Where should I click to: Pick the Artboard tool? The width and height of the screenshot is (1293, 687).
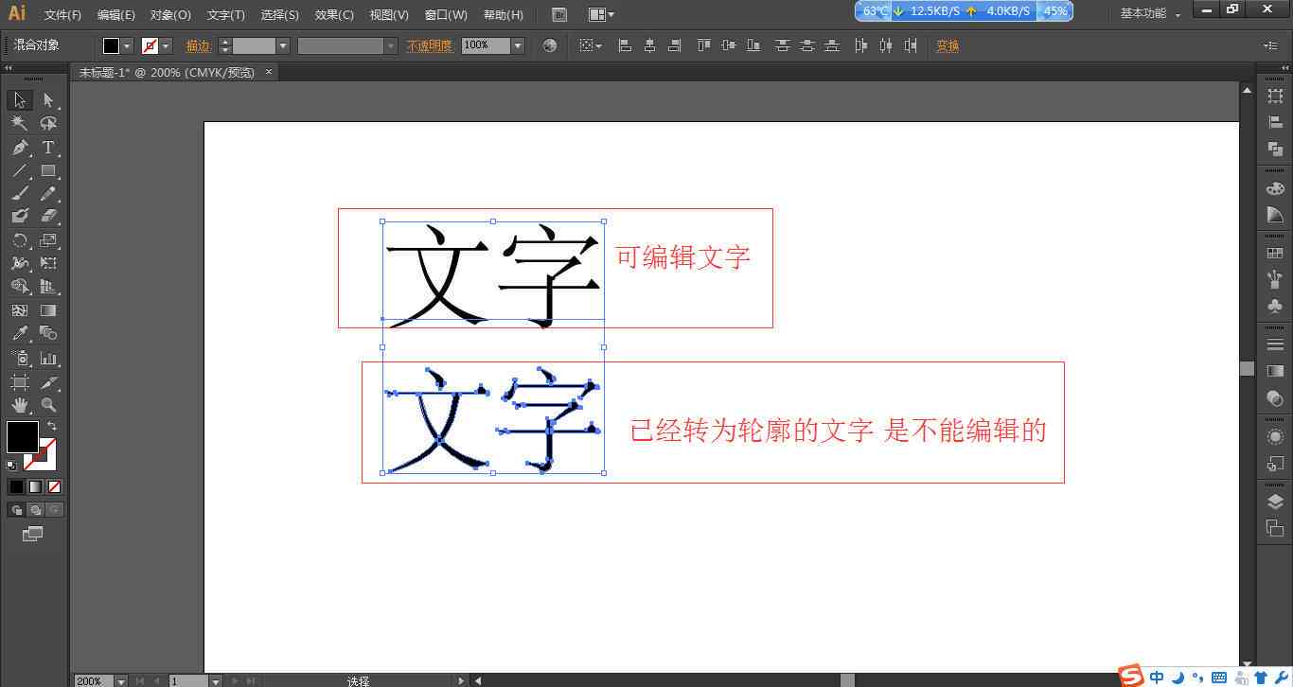coord(20,382)
